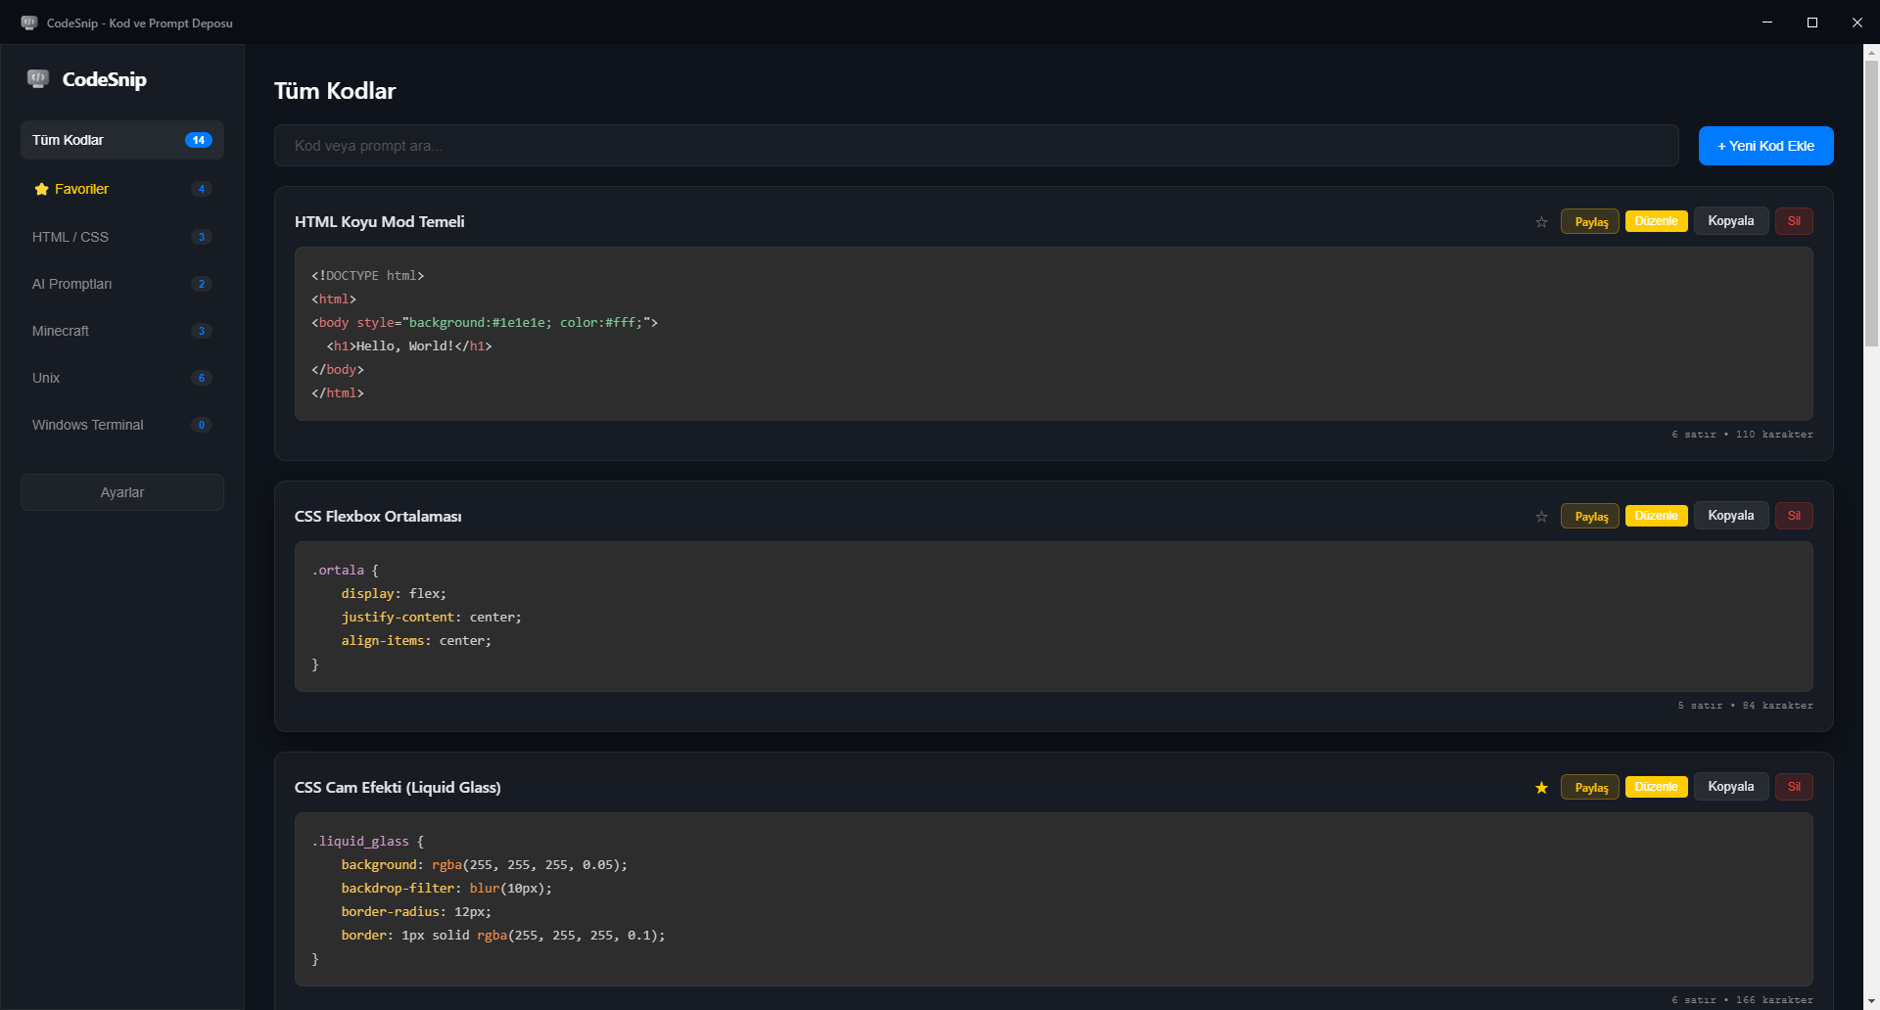Unfavorite CSS Cam Efekti using its star
Screen dimensions: 1880x1010
coord(1541,788)
